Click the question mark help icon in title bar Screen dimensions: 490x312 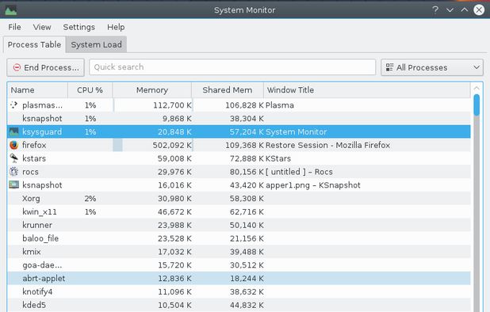[435, 10]
